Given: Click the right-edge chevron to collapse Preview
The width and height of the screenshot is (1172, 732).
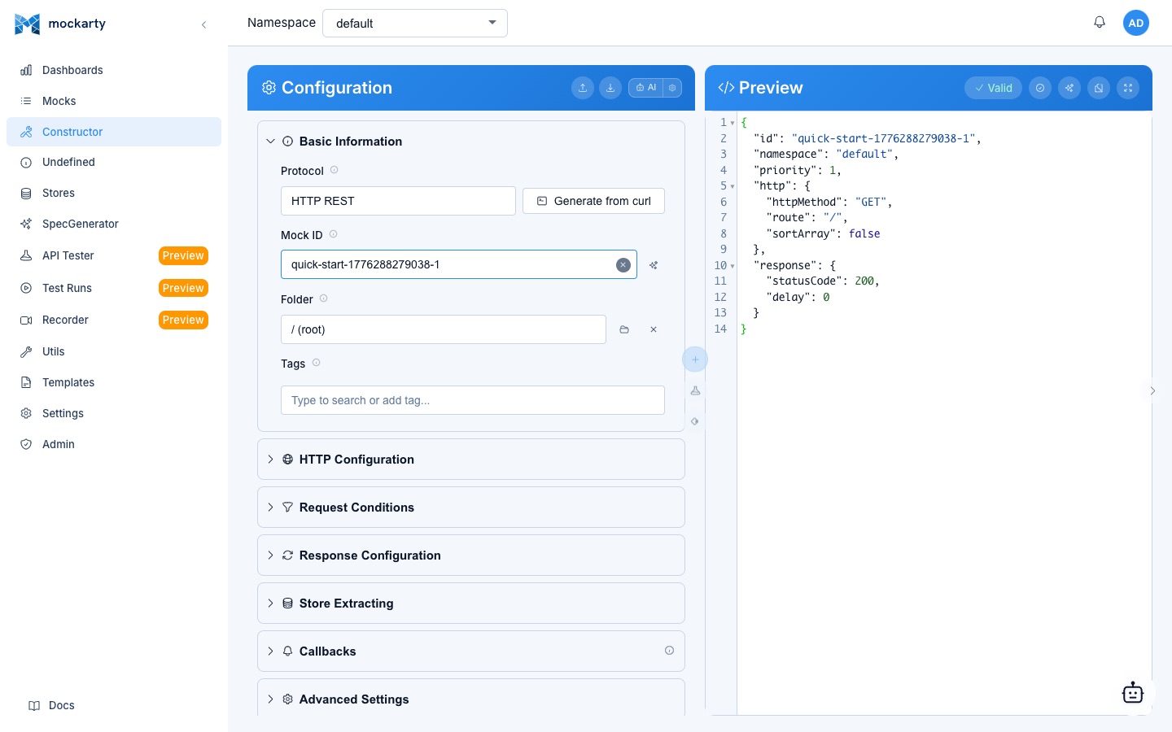Looking at the screenshot, I should (1152, 391).
